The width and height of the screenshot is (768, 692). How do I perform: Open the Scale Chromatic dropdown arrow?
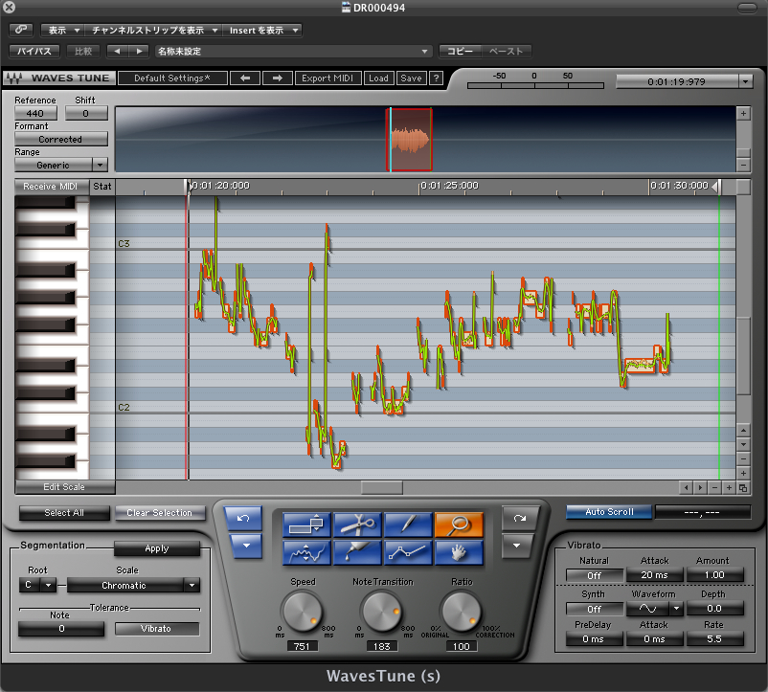[192, 585]
